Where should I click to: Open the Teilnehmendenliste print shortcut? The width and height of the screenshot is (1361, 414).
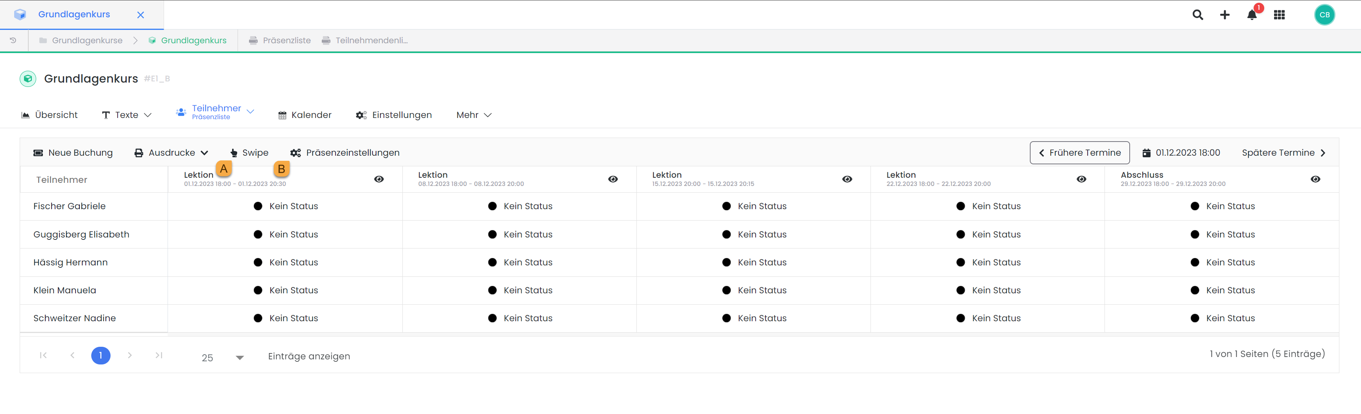(x=365, y=40)
